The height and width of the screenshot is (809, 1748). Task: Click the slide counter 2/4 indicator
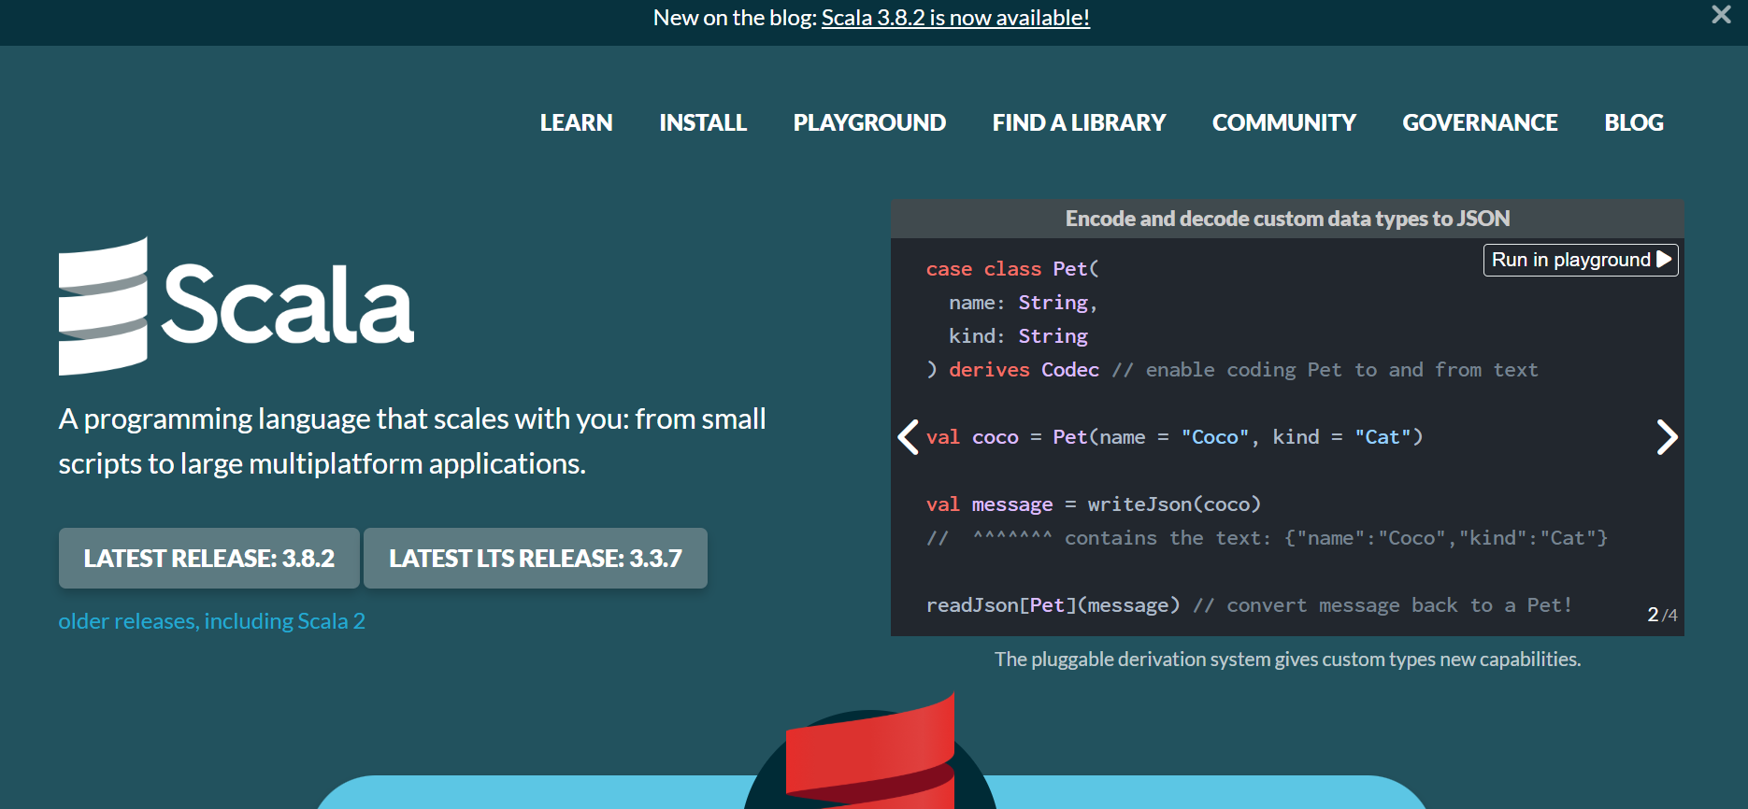1662,615
